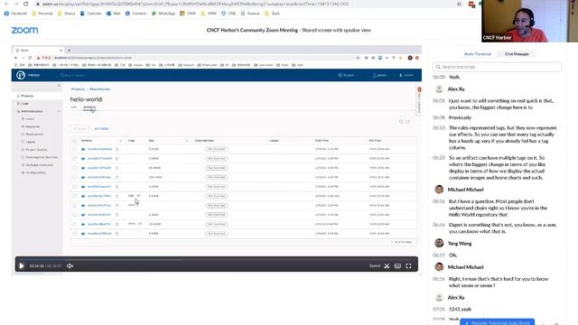578x325 pixels.
Task: Collapse the Administration section
Action: (x=59, y=111)
